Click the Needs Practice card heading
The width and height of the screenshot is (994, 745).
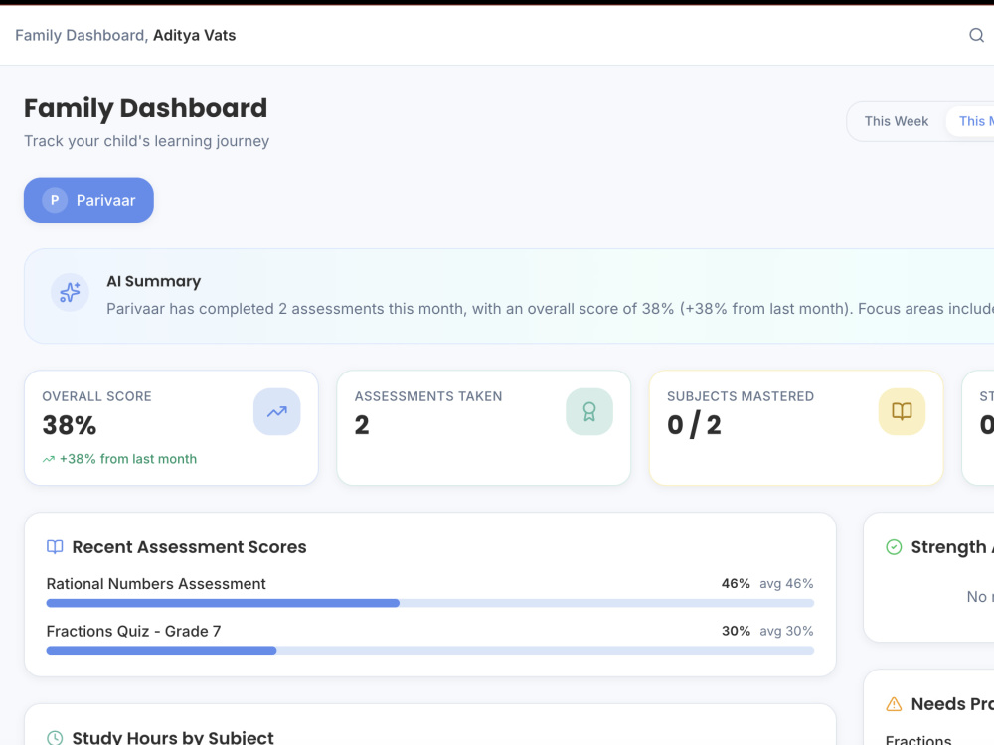pos(951,704)
